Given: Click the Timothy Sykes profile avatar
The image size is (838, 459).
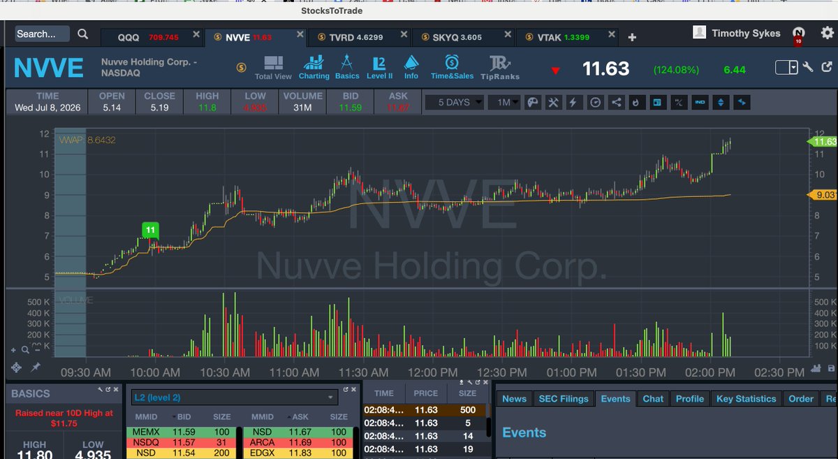Looking at the screenshot, I should pos(699,33).
